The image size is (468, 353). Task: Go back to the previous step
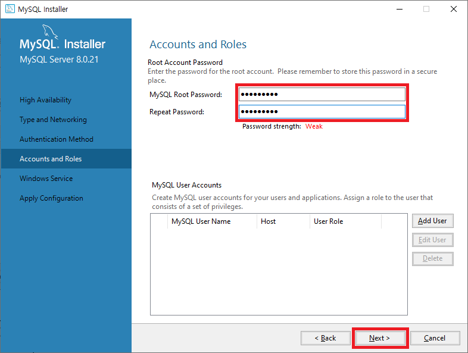click(x=325, y=338)
